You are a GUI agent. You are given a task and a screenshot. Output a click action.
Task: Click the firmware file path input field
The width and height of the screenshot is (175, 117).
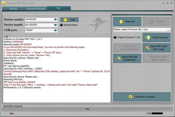[x=140, y=29]
